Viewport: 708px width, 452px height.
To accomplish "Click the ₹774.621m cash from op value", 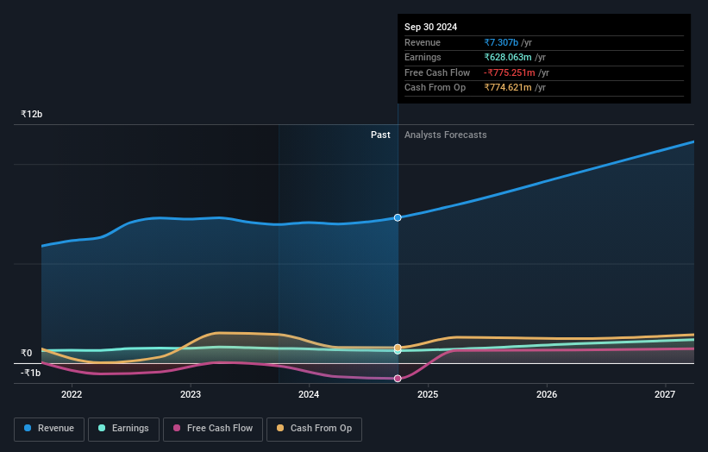I will pos(508,88).
